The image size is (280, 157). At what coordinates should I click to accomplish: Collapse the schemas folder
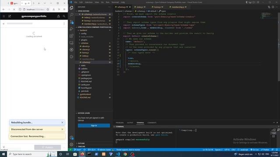(x=84, y=43)
